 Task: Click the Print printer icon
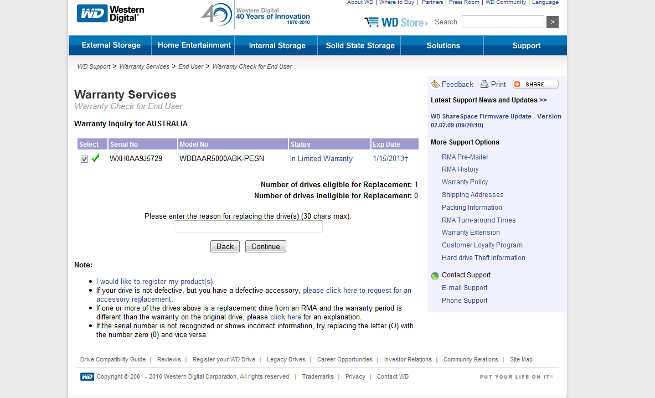pos(484,84)
